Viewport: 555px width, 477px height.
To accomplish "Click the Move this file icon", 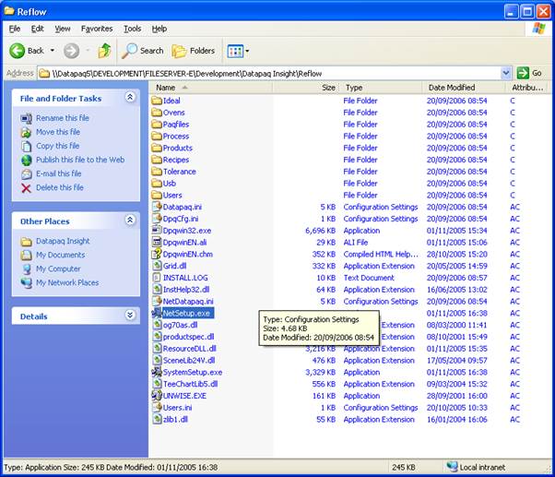I will 26,132.
